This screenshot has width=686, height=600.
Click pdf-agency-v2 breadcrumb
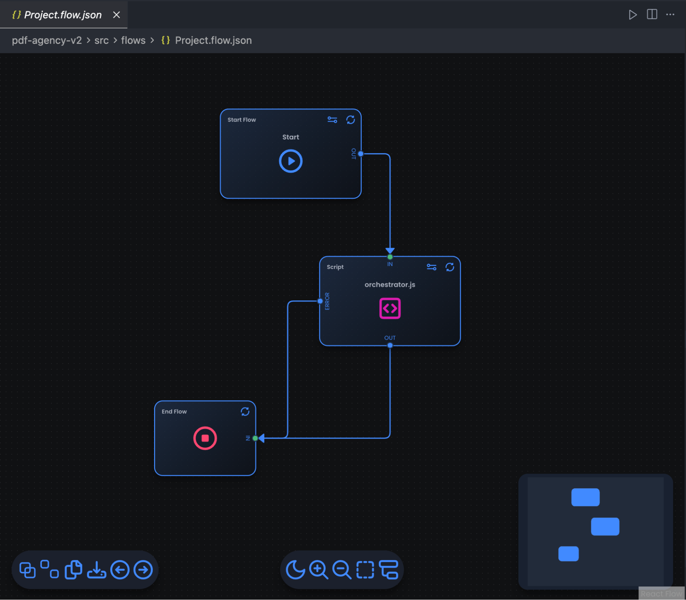click(x=47, y=40)
